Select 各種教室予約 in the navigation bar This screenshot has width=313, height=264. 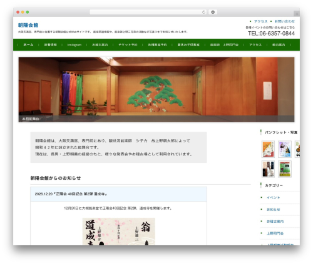pyautogui.click(x=157, y=45)
